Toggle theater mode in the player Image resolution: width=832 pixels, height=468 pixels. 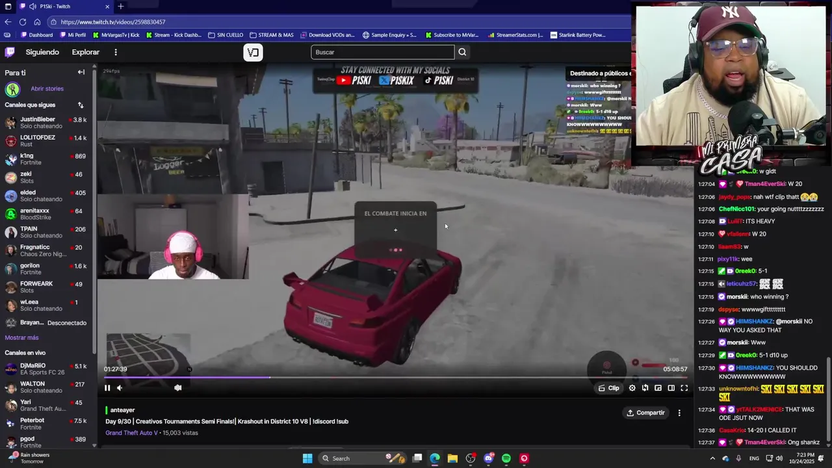671,388
